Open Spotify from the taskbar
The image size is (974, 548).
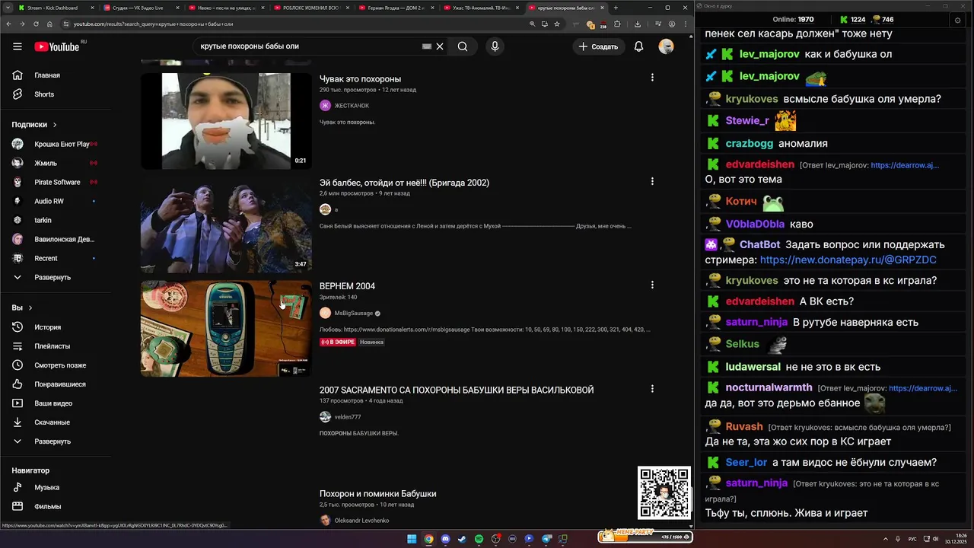point(479,539)
